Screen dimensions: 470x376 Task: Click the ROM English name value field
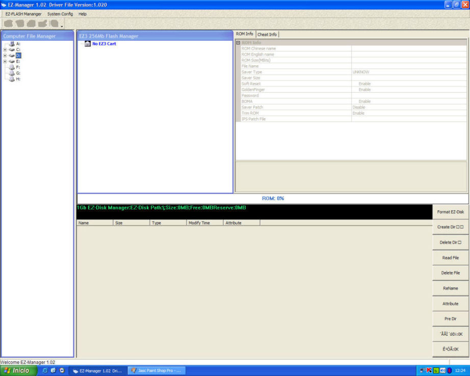point(409,55)
